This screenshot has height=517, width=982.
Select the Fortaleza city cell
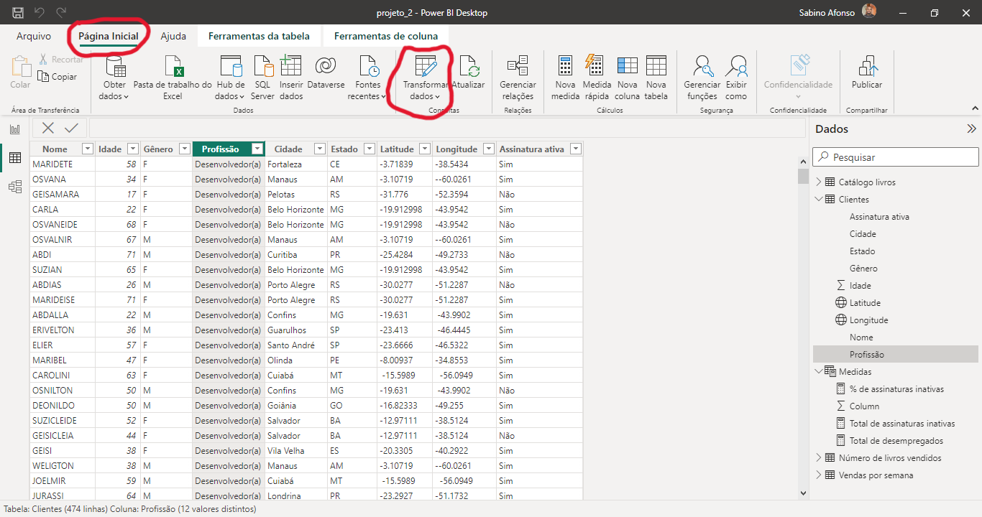[295, 164]
